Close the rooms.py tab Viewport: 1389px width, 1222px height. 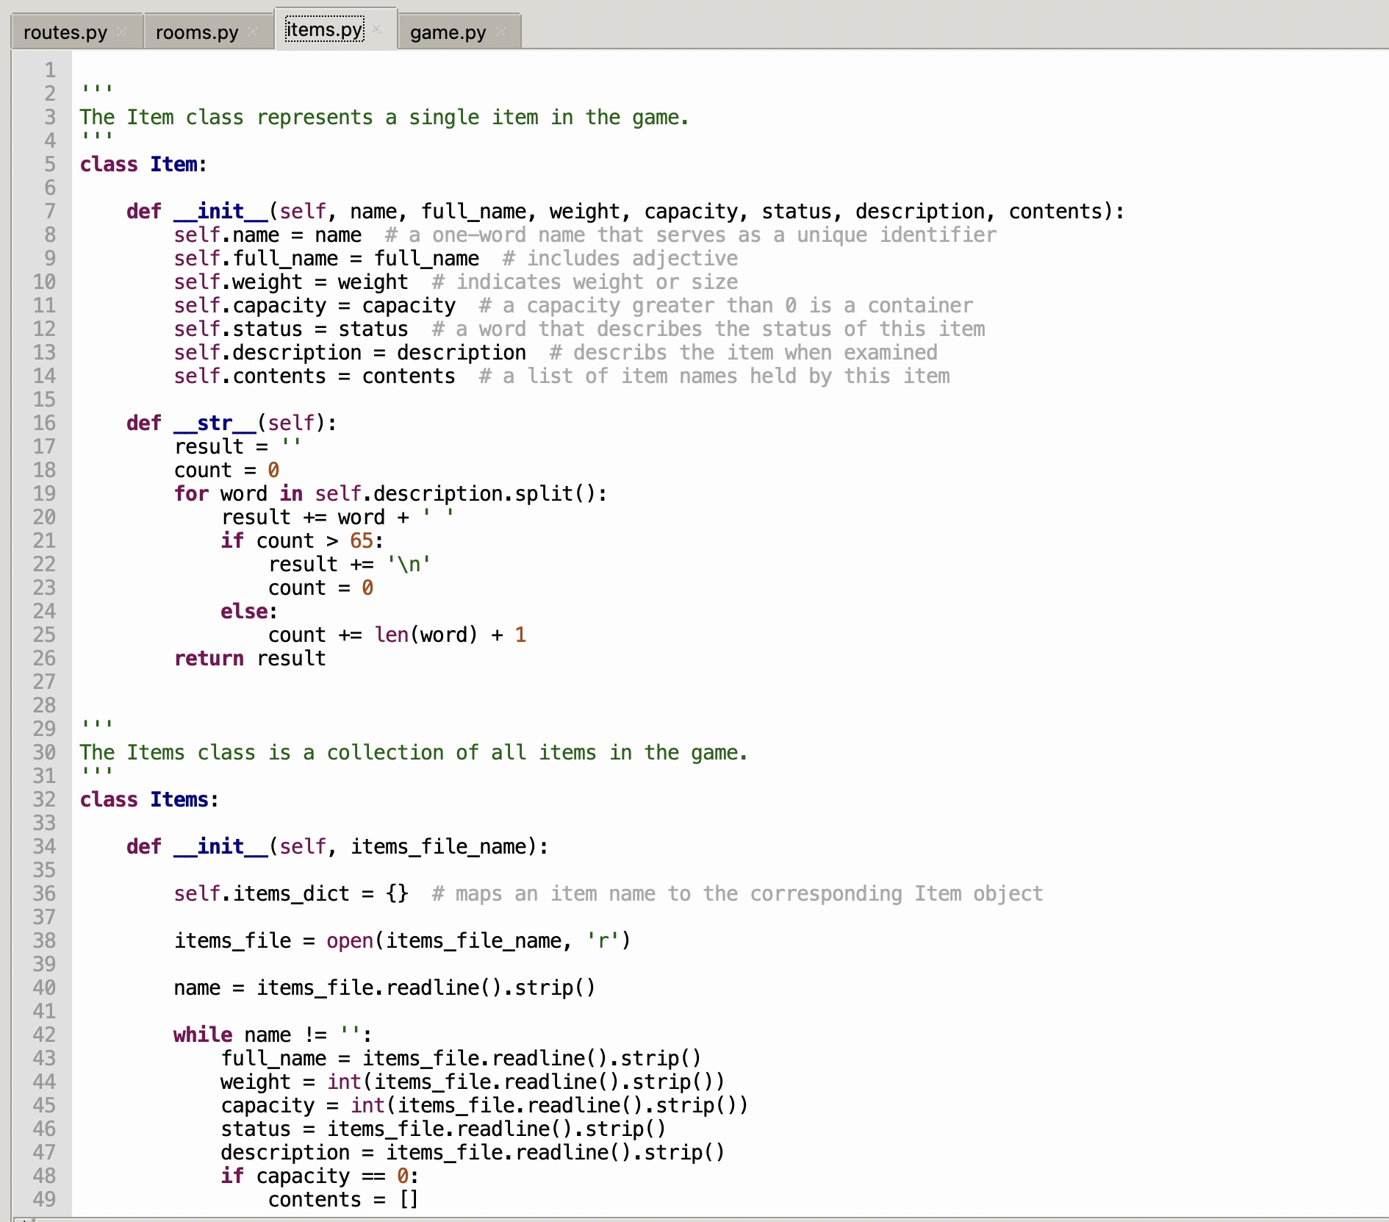point(251,32)
